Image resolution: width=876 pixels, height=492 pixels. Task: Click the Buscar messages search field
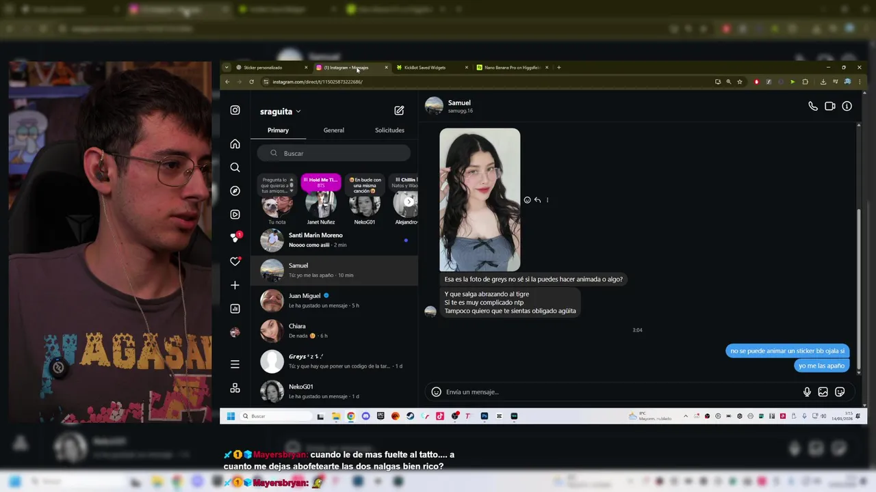tap(334, 154)
